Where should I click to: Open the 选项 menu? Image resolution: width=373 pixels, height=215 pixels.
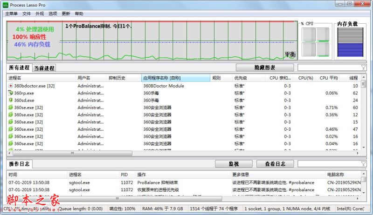(x=53, y=13)
